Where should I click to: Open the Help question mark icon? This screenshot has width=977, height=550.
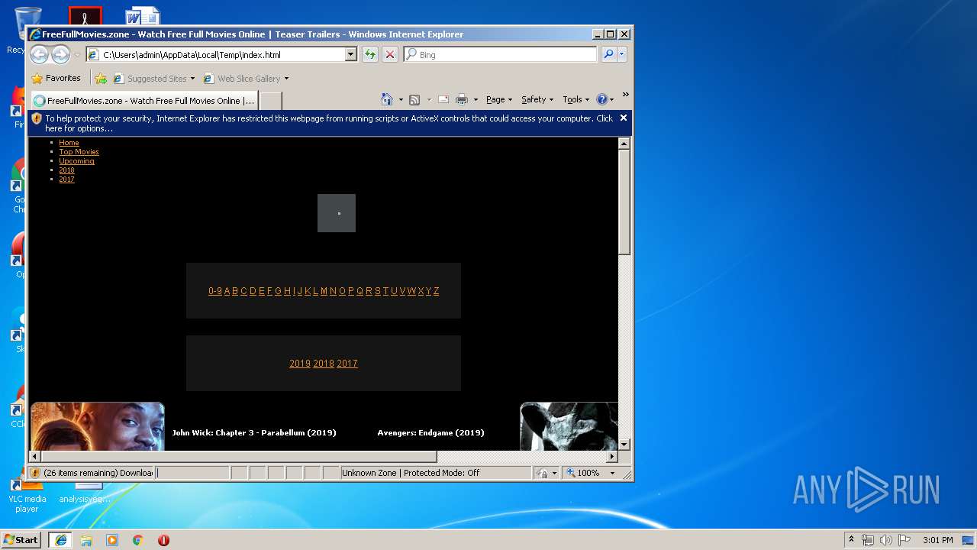point(601,99)
